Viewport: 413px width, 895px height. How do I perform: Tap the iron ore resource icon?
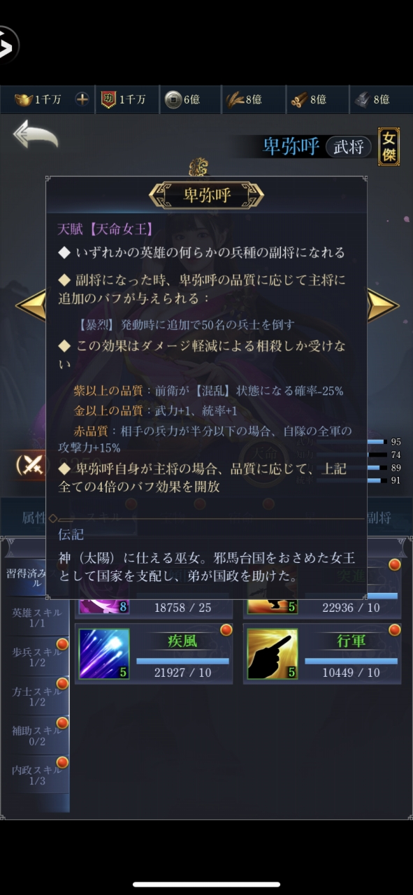[x=361, y=99]
